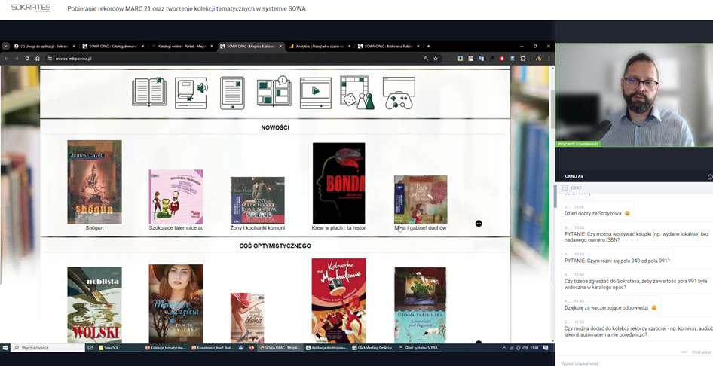The height and width of the screenshot is (366, 713).
Task: Click the Shōgun book cover
Action: [x=94, y=181]
